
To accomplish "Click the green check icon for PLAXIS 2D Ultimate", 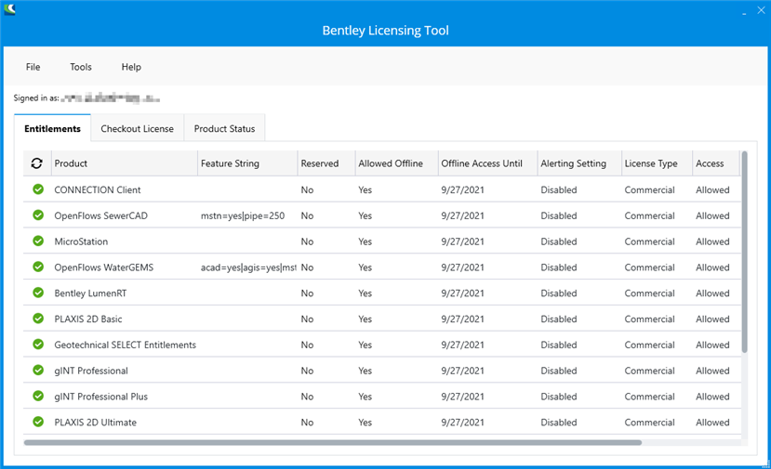I will (38, 422).
